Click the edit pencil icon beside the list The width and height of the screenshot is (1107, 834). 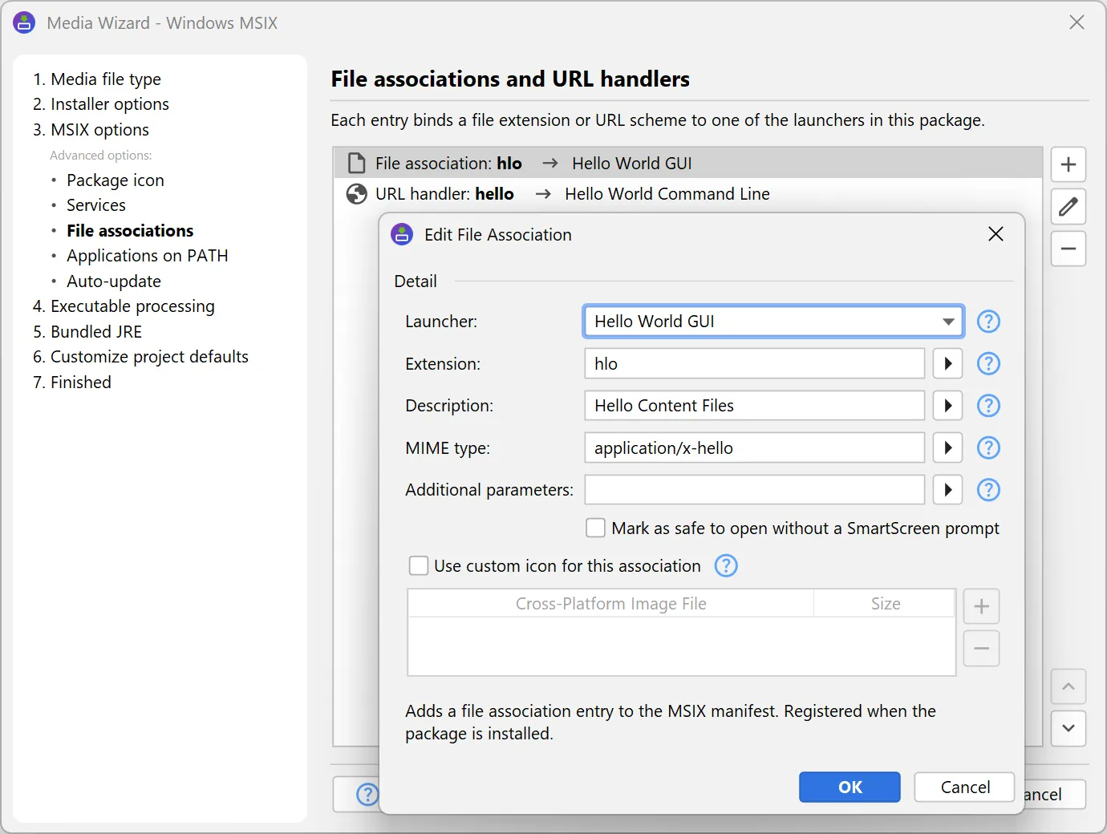(x=1068, y=207)
